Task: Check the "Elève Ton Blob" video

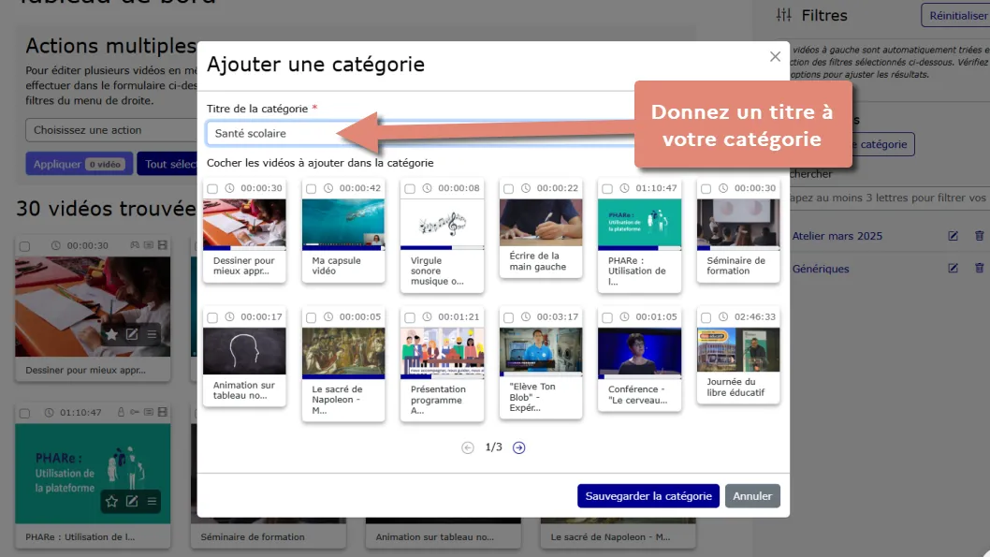Action: (508, 317)
